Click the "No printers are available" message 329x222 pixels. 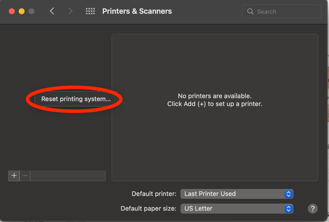pyautogui.click(x=215, y=96)
